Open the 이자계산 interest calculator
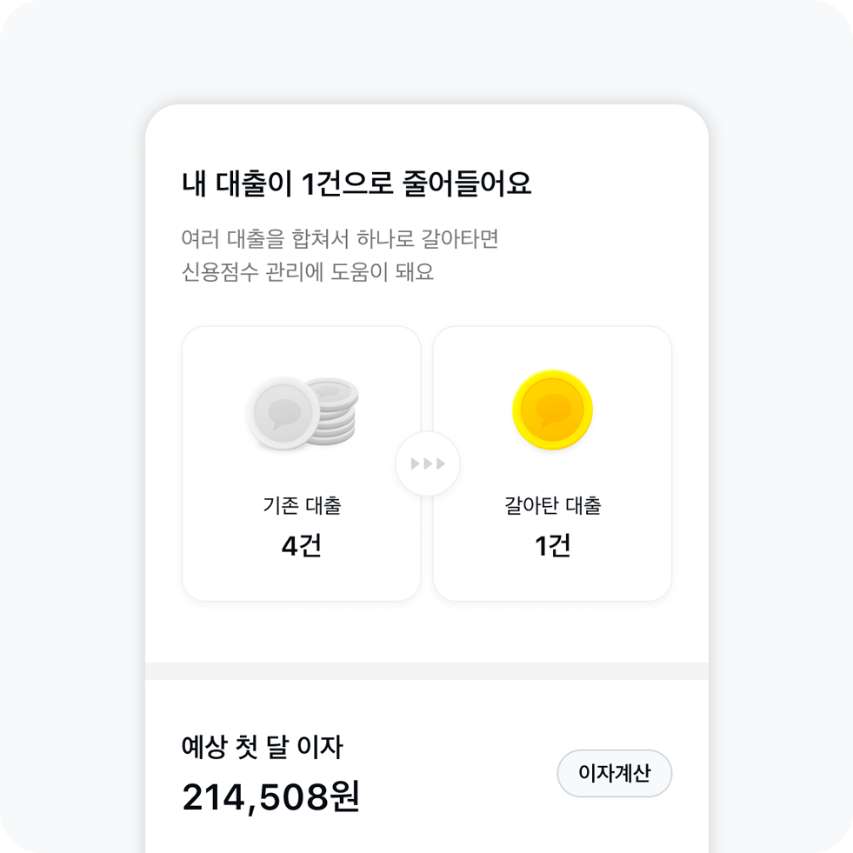853x853 pixels. [x=614, y=773]
